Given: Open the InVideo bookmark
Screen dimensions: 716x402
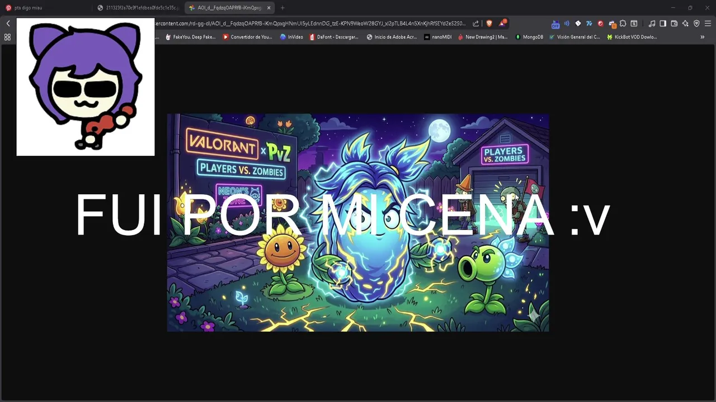Looking at the screenshot, I should 291,37.
